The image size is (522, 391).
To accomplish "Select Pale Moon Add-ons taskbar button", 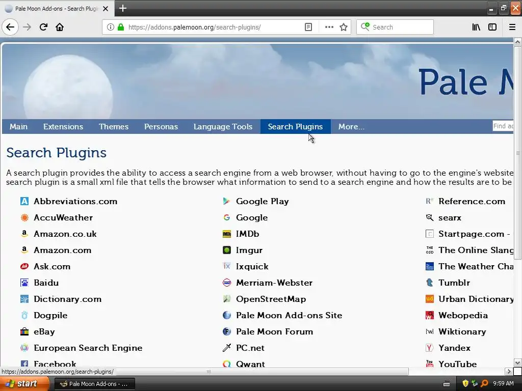I will pyautogui.click(x=94, y=384).
